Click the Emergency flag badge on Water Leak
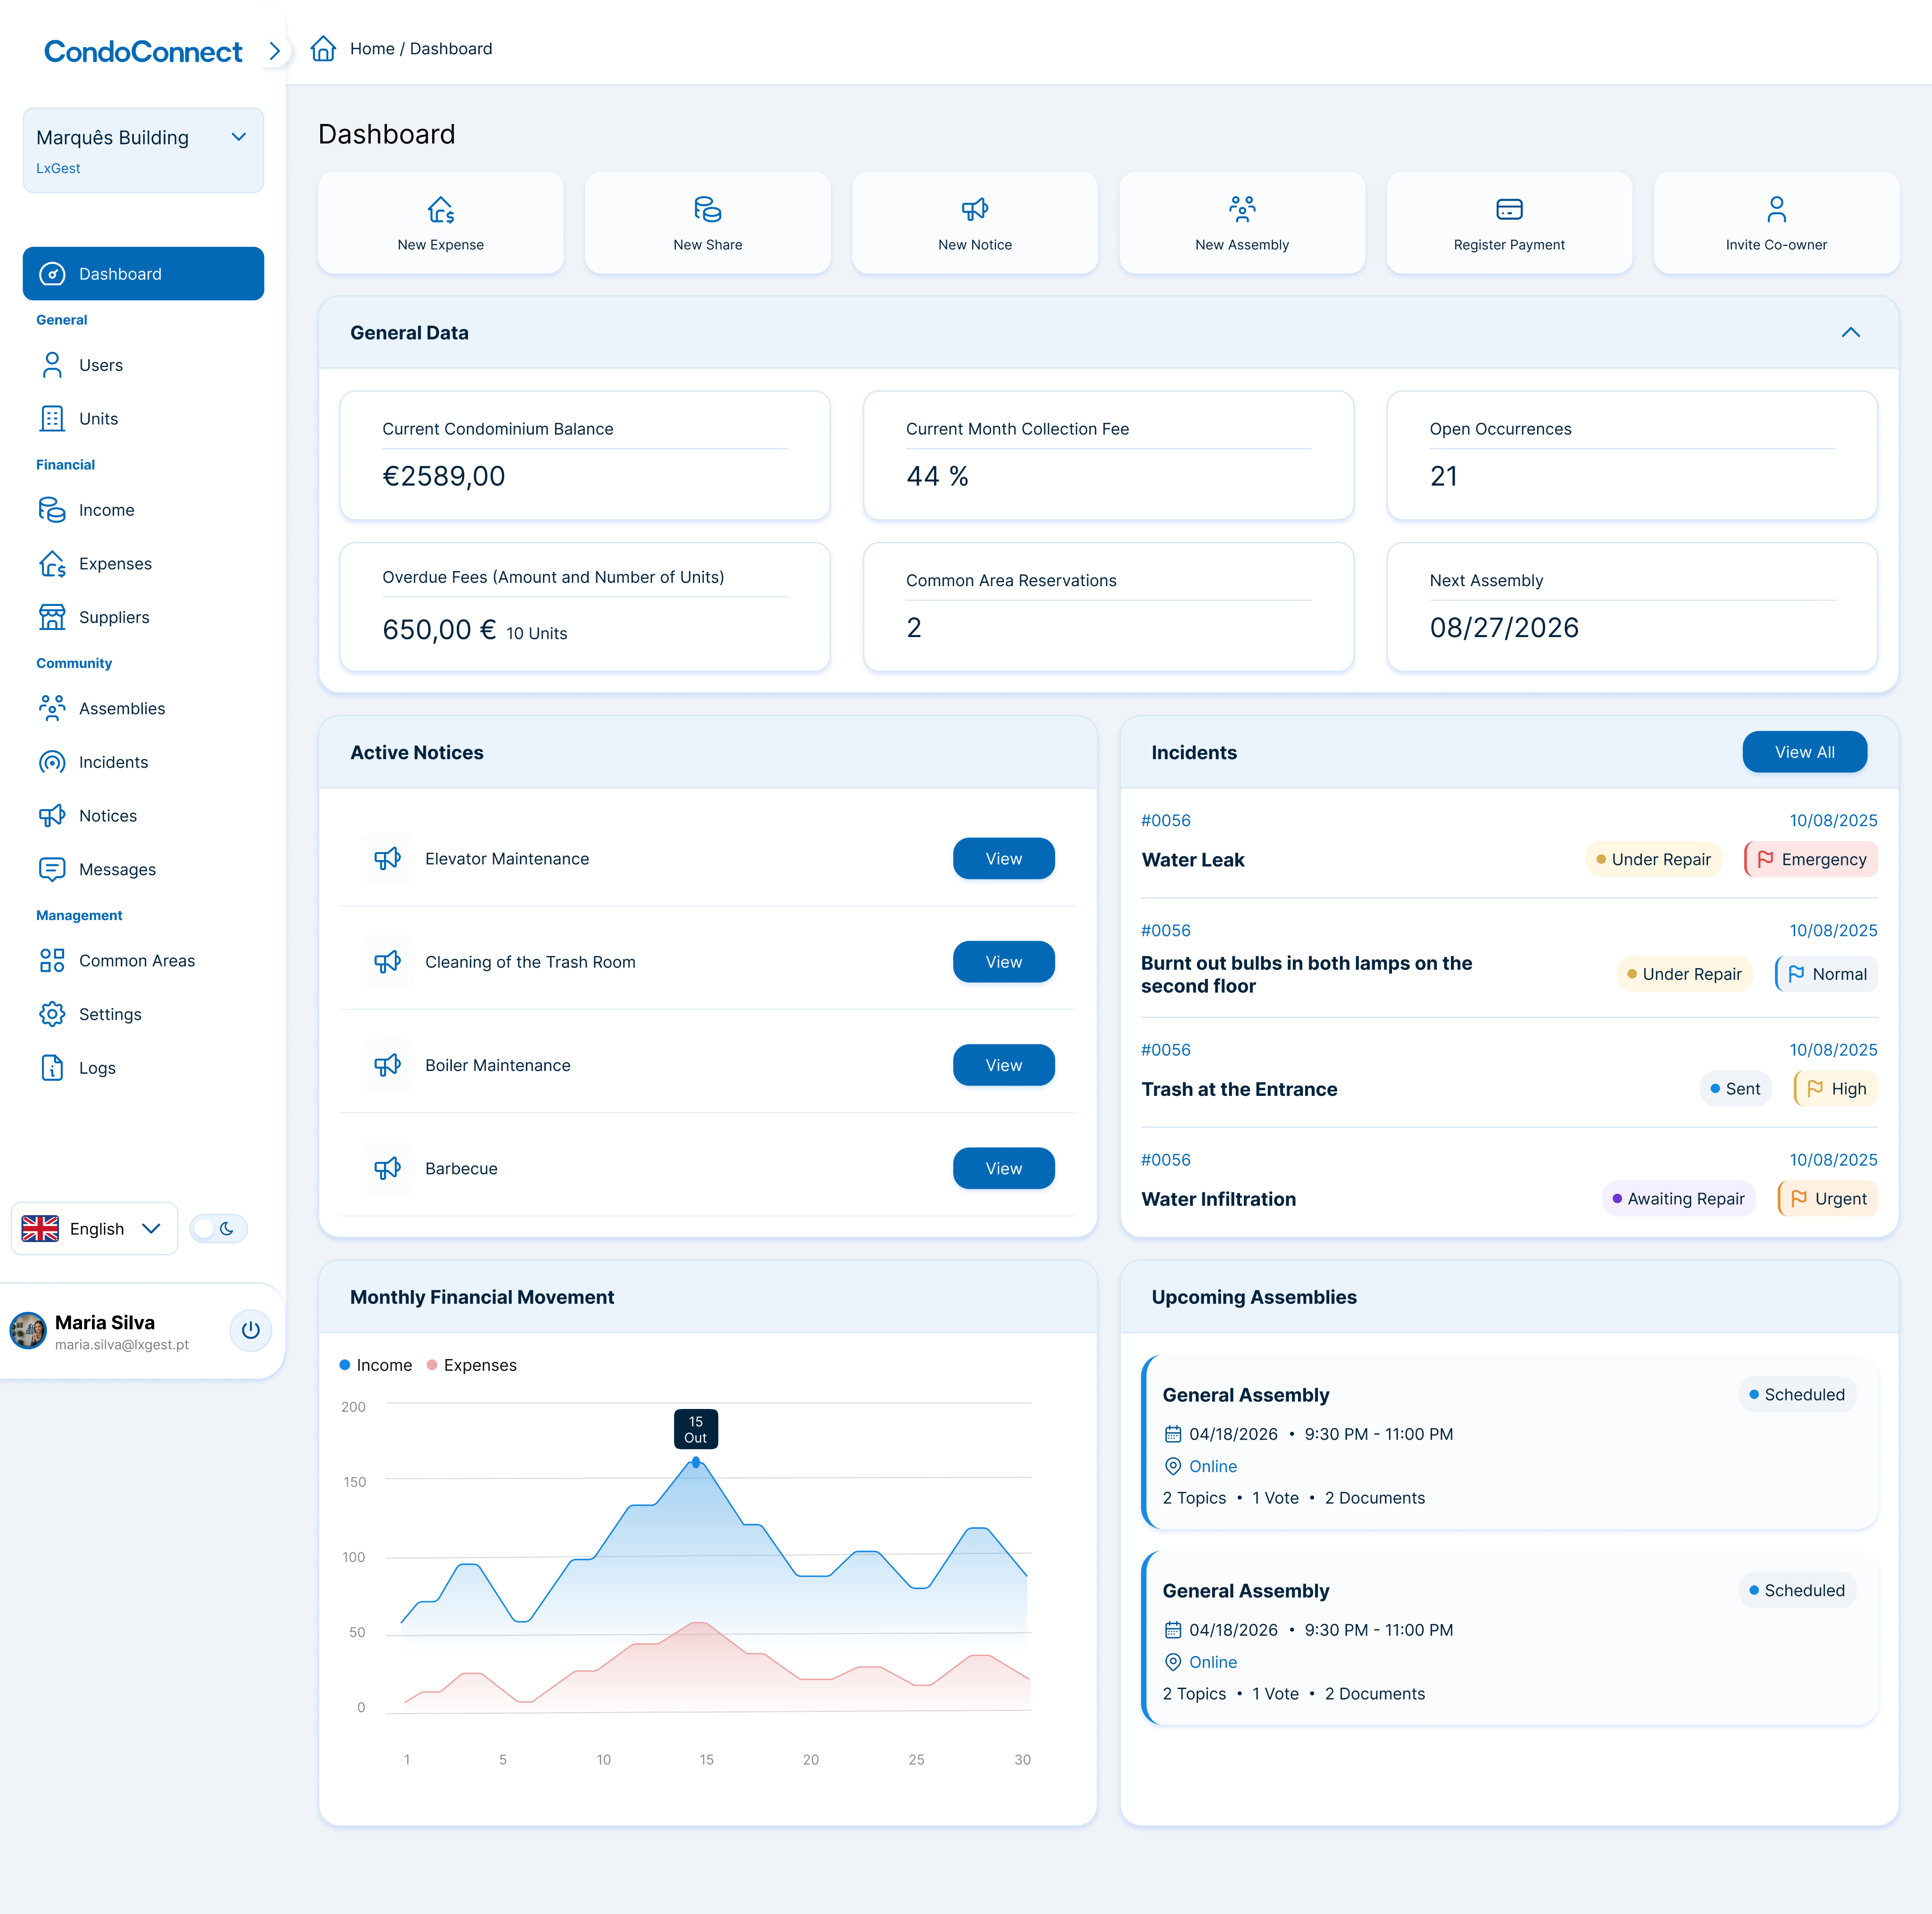Image resolution: width=1932 pixels, height=1914 pixels. (1811, 860)
